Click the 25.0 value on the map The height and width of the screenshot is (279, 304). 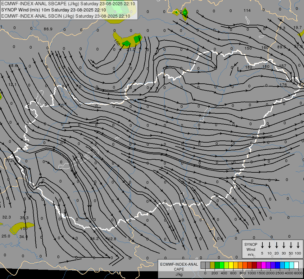click(6, 236)
